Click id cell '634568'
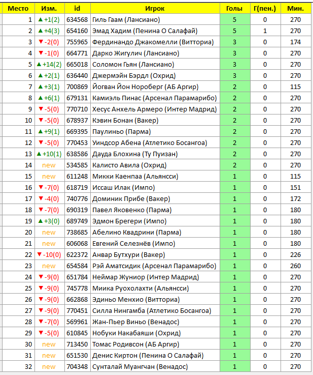 pyautogui.click(x=77, y=20)
